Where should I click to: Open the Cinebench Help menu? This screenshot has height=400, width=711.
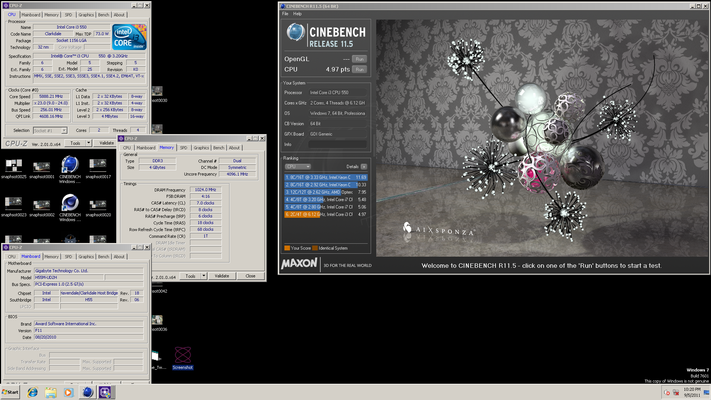tap(297, 14)
